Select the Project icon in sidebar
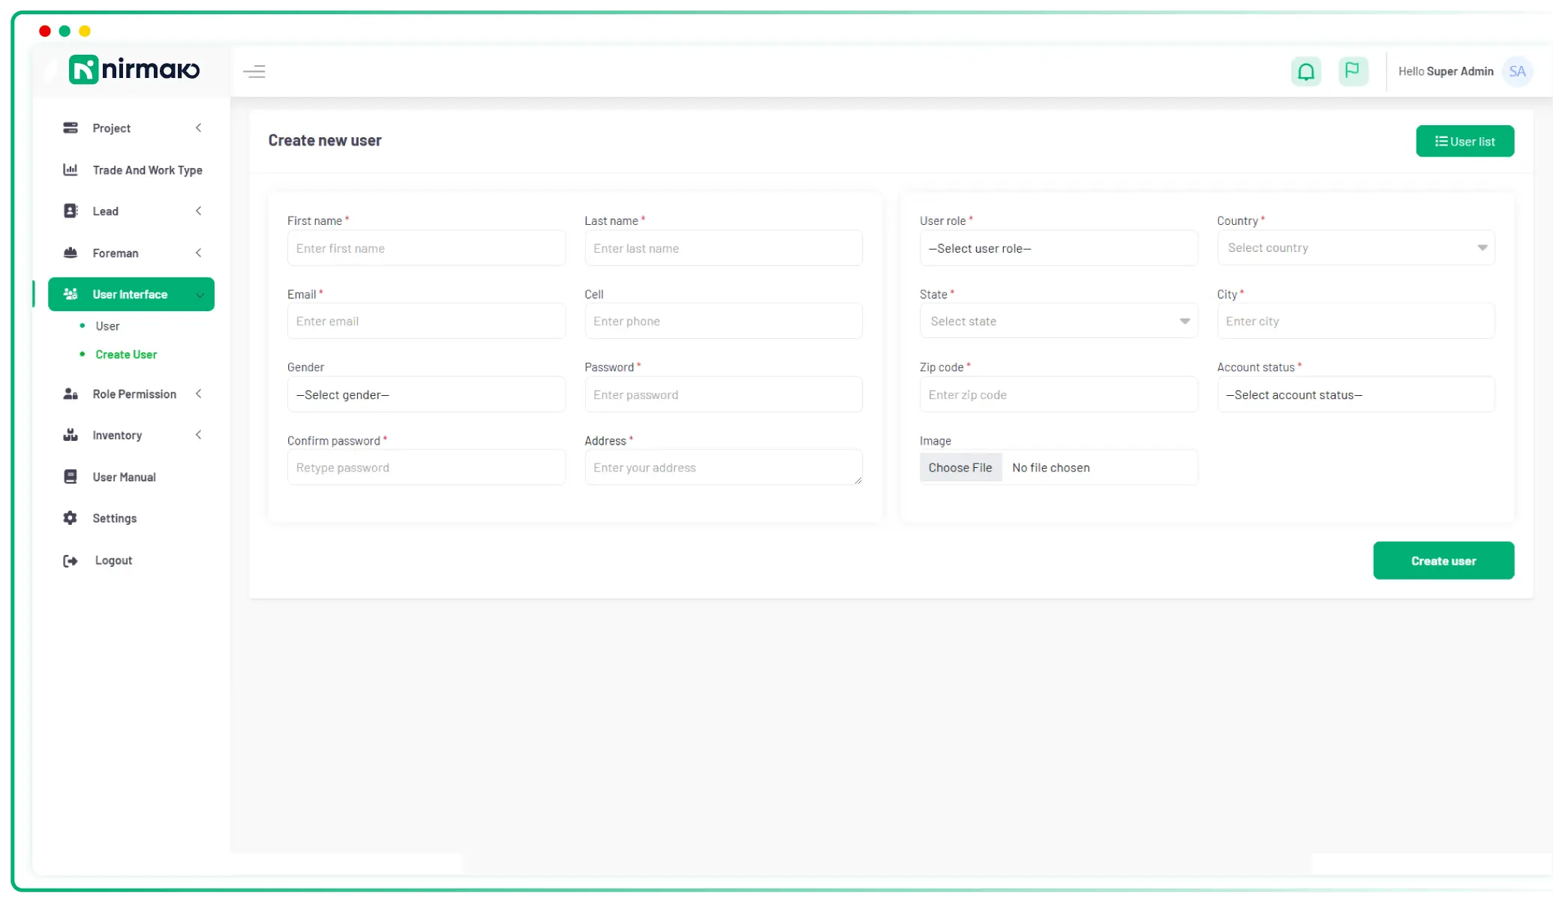This screenshot has height=911, width=1553. [70, 127]
